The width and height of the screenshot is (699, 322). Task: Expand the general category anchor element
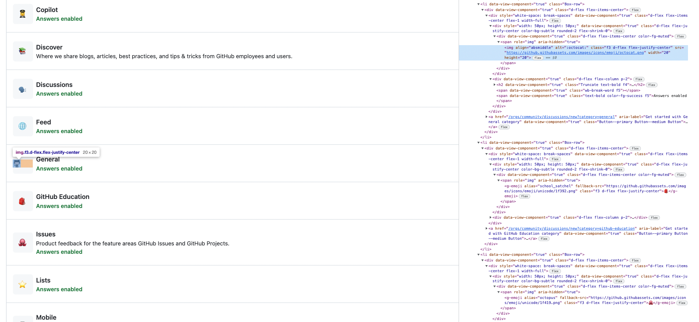(487, 117)
